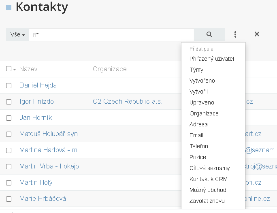Viewport: 277px width, 213px height.
Task: Check the Daniel Hejda row checkbox
Action: pyautogui.click(x=9, y=86)
